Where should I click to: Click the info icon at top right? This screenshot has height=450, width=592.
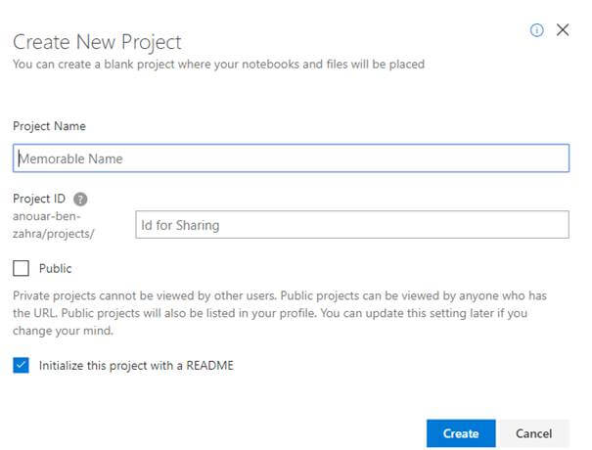[x=536, y=29]
